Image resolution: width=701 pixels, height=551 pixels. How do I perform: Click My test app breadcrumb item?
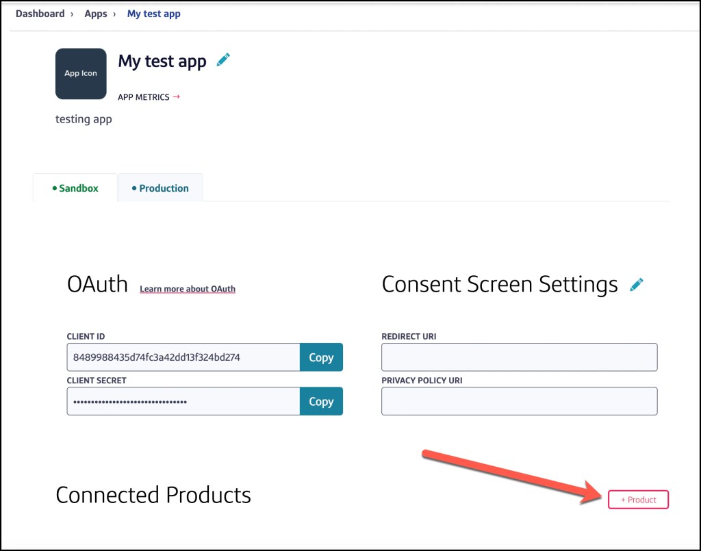coord(154,14)
